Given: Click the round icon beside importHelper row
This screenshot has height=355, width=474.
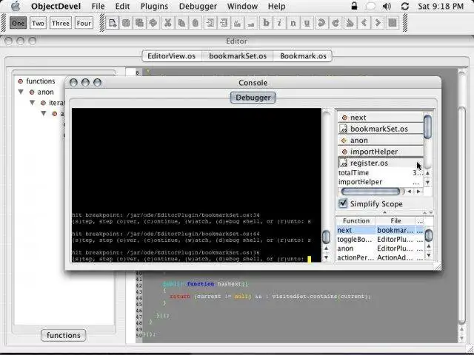Looking at the screenshot, I should (344, 152).
